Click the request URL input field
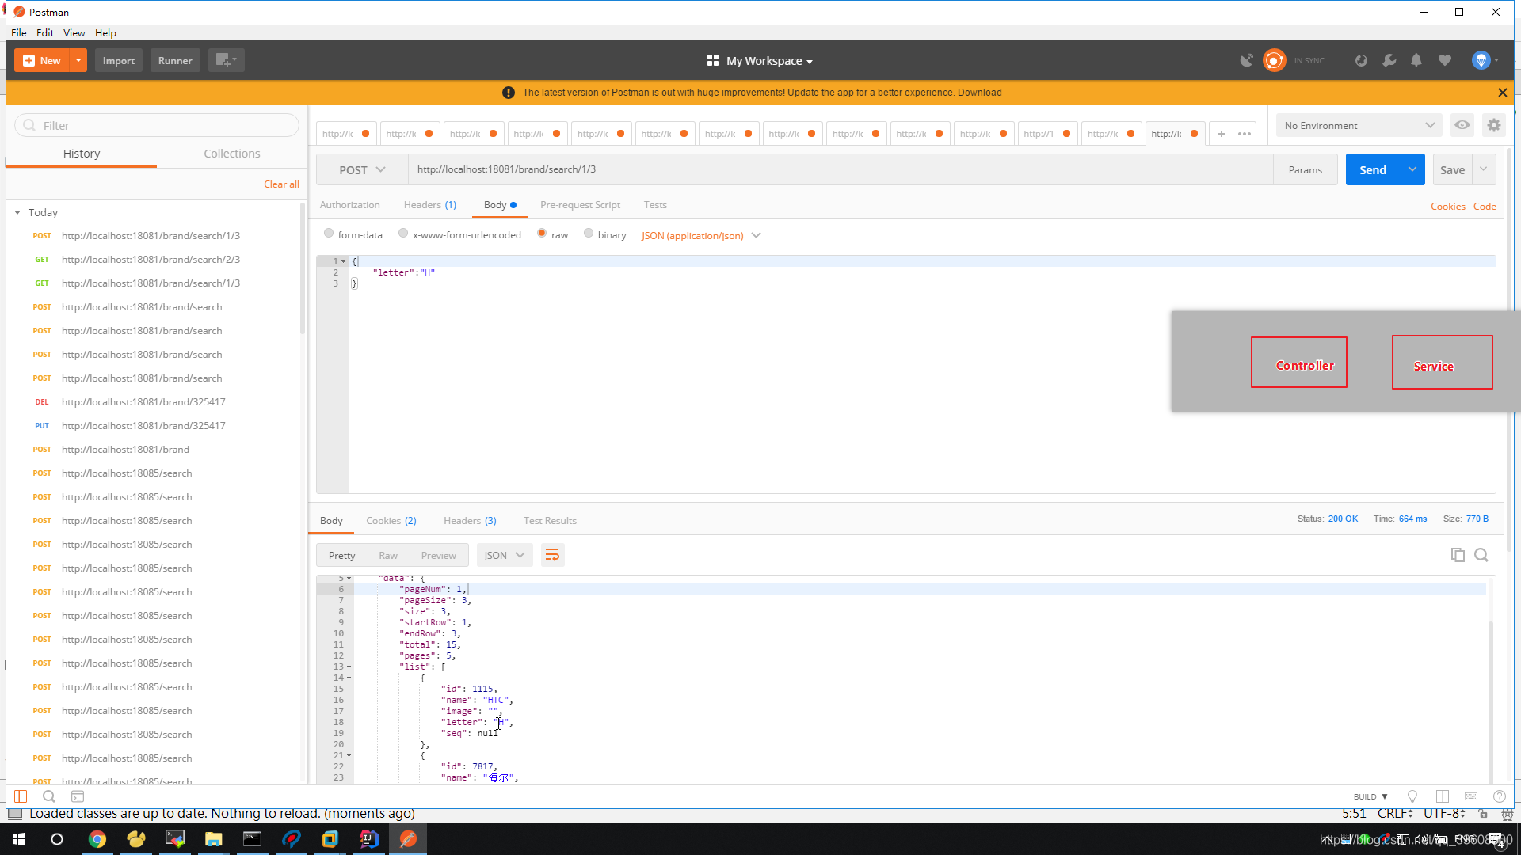This screenshot has width=1521, height=855. pyautogui.click(x=841, y=169)
